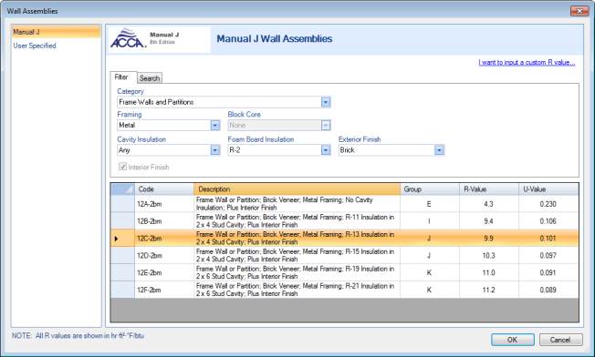Click the custom R value link
Image resolution: width=595 pixels, height=357 pixels.
[527, 63]
